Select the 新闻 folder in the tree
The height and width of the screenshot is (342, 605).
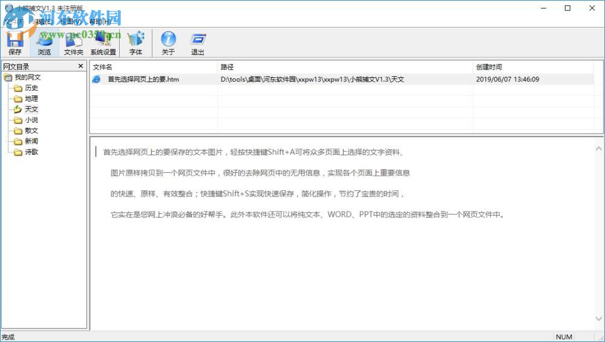click(x=31, y=141)
